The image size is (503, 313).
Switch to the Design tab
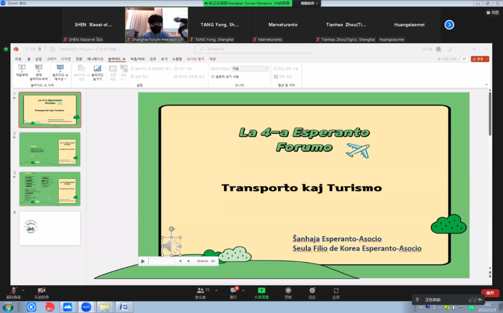coord(66,59)
